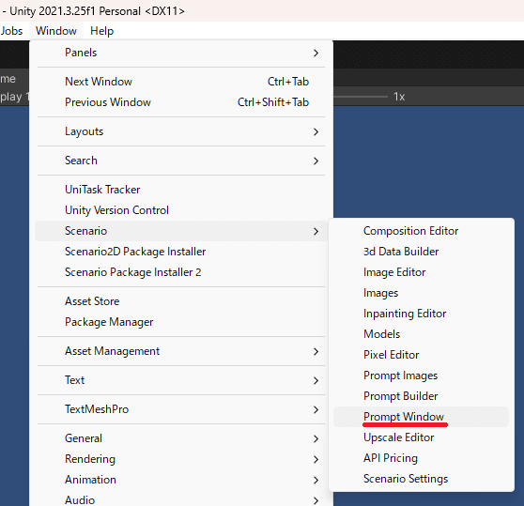Open the API Pricing window

421,458
